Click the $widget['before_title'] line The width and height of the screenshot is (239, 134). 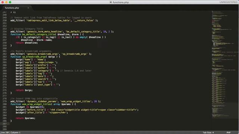[77, 110]
